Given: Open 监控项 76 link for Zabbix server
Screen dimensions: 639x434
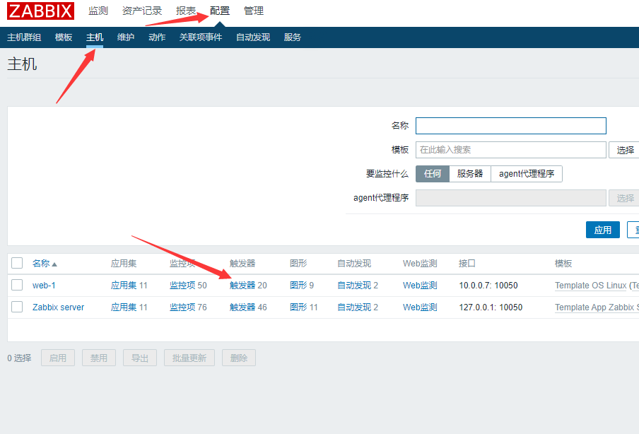Looking at the screenshot, I should tap(182, 307).
